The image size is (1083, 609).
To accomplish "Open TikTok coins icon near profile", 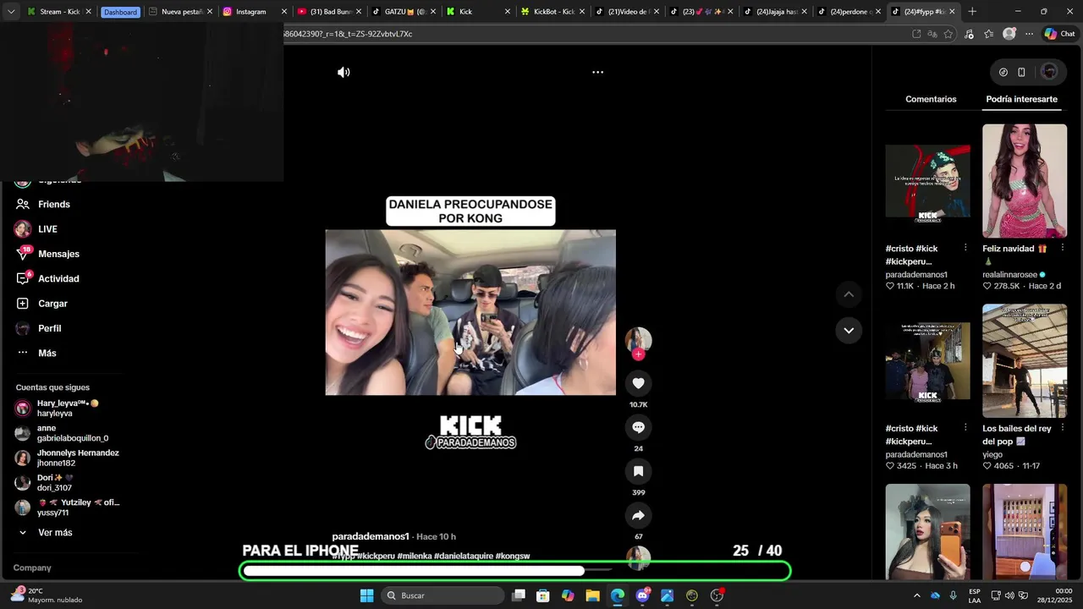I will pos(1003,72).
